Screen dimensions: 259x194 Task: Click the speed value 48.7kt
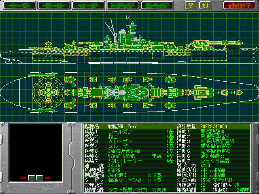[115, 166]
